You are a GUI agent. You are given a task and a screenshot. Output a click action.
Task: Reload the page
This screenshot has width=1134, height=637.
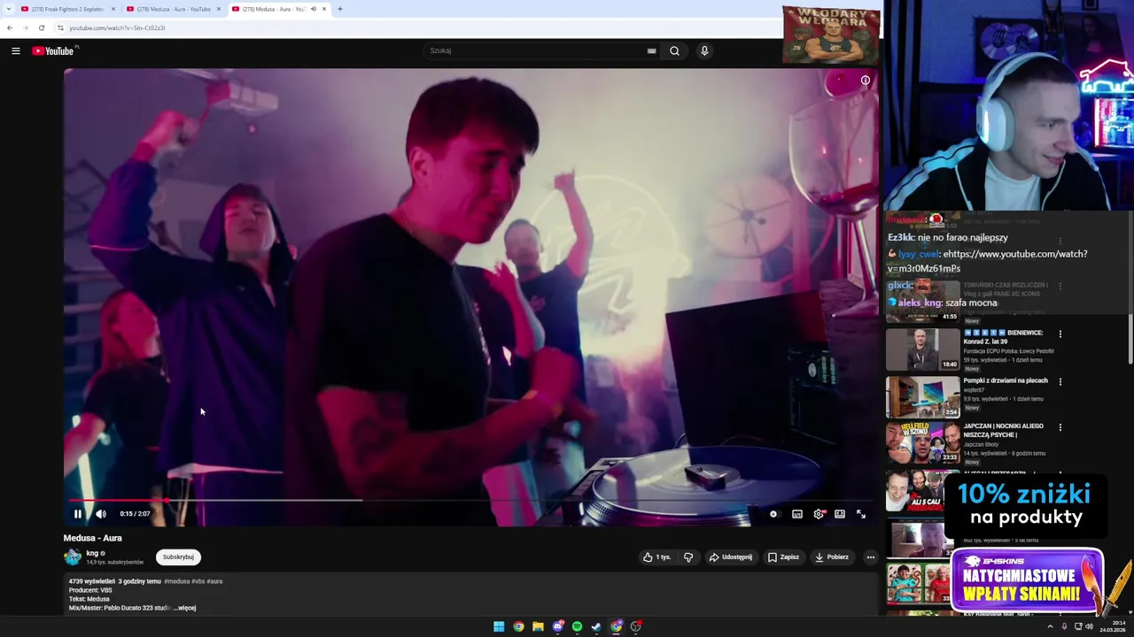[42, 27]
